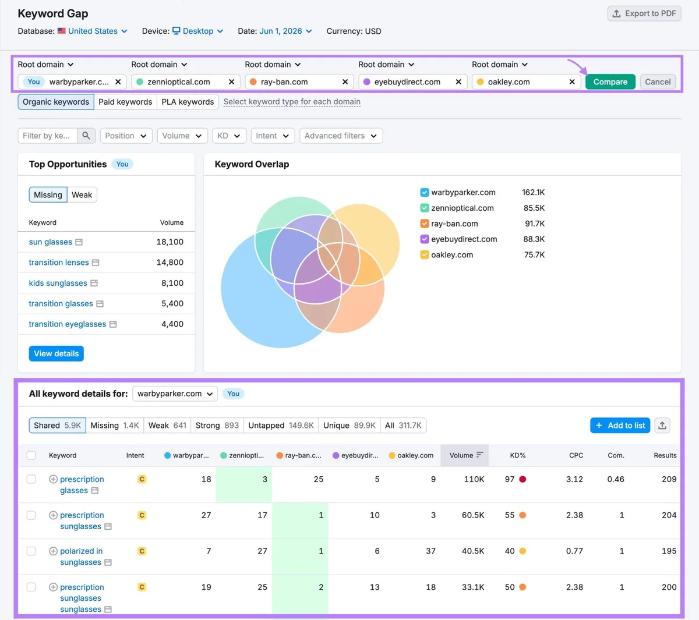Switch to PLA keywords tab

coord(188,102)
